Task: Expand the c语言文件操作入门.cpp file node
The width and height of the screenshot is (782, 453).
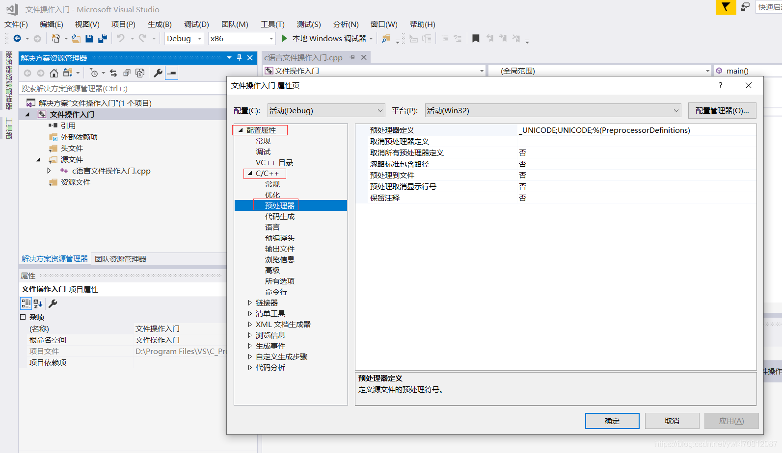Action: 49,171
